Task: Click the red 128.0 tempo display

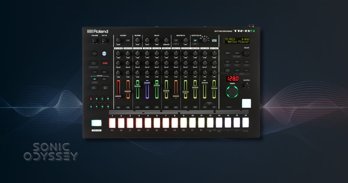Action: [233, 78]
